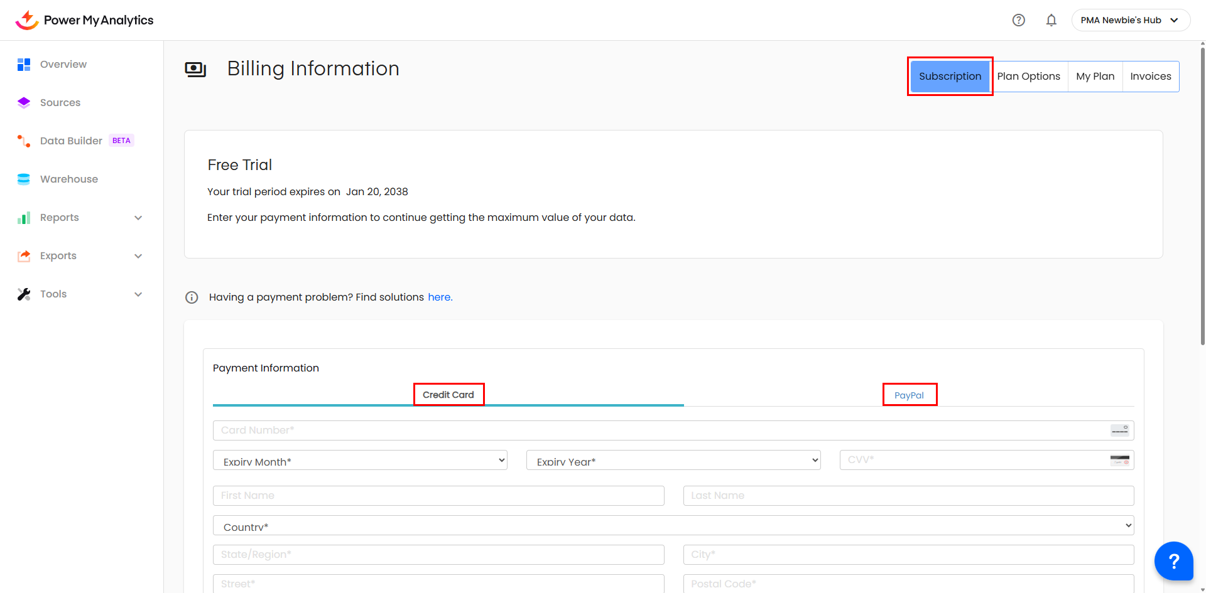Screen dimensions: 1206x593
Task: Switch to the Plan Options tab
Action: tap(1028, 77)
